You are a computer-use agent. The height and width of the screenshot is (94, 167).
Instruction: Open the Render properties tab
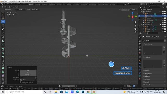pos(140,41)
